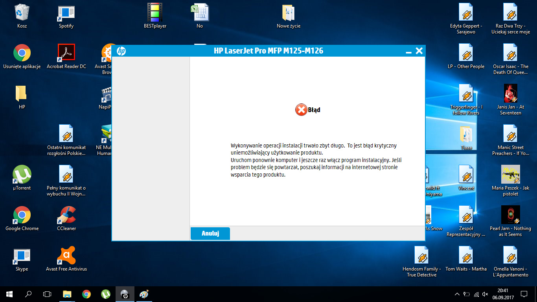The height and width of the screenshot is (302, 537).
Task: Open µTorrent from the taskbar
Action: pyautogui.click(x=106, y=294)
